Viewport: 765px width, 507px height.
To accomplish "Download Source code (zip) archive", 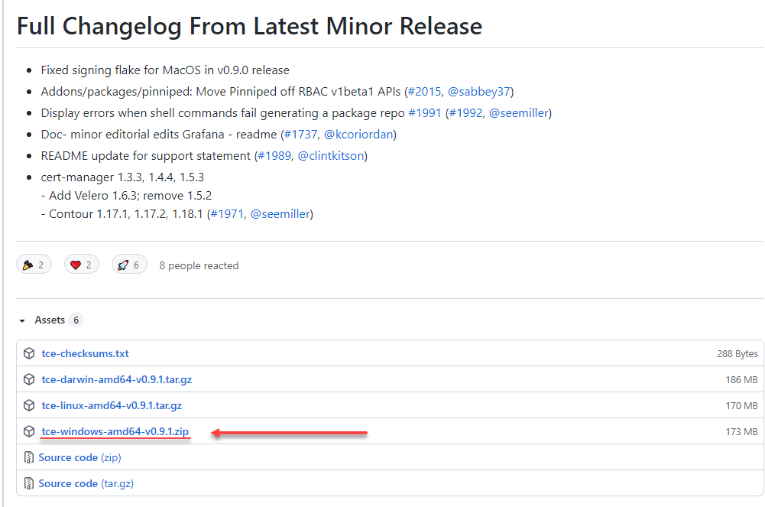I will 79,457.
